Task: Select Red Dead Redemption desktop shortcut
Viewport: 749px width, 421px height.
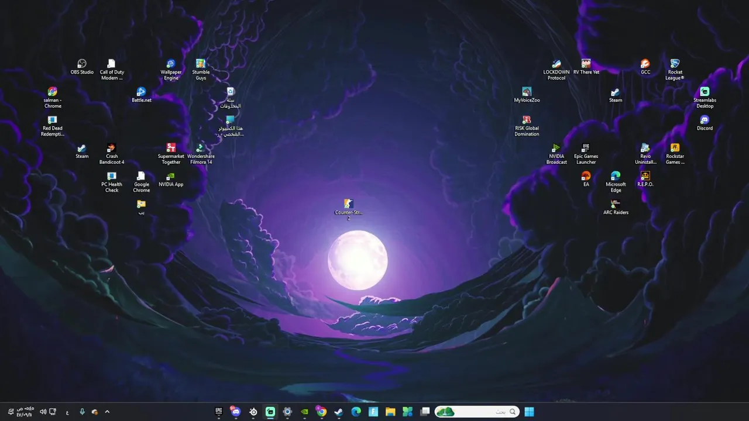Action: 53,125
